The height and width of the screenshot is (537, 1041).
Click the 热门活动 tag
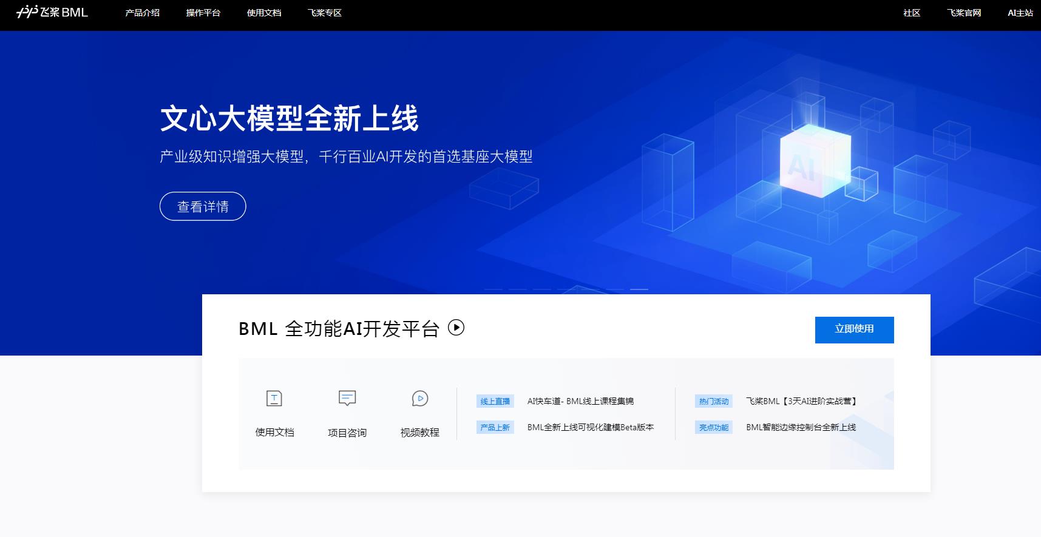pos(714,401)
